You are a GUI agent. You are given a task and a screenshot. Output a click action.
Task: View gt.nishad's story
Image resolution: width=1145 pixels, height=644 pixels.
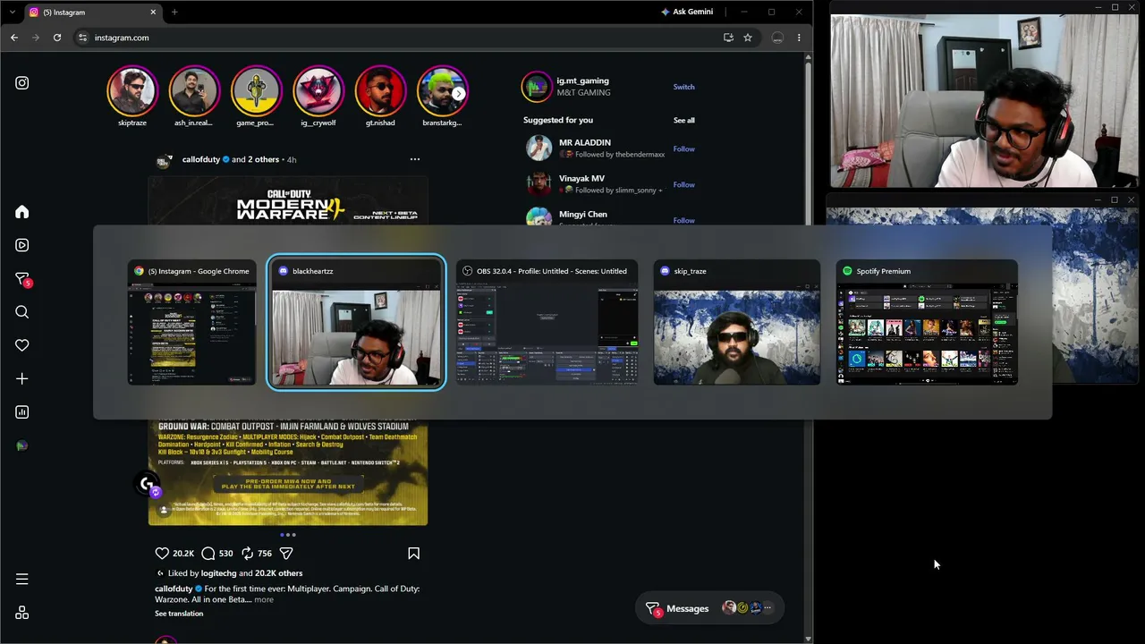380,90
